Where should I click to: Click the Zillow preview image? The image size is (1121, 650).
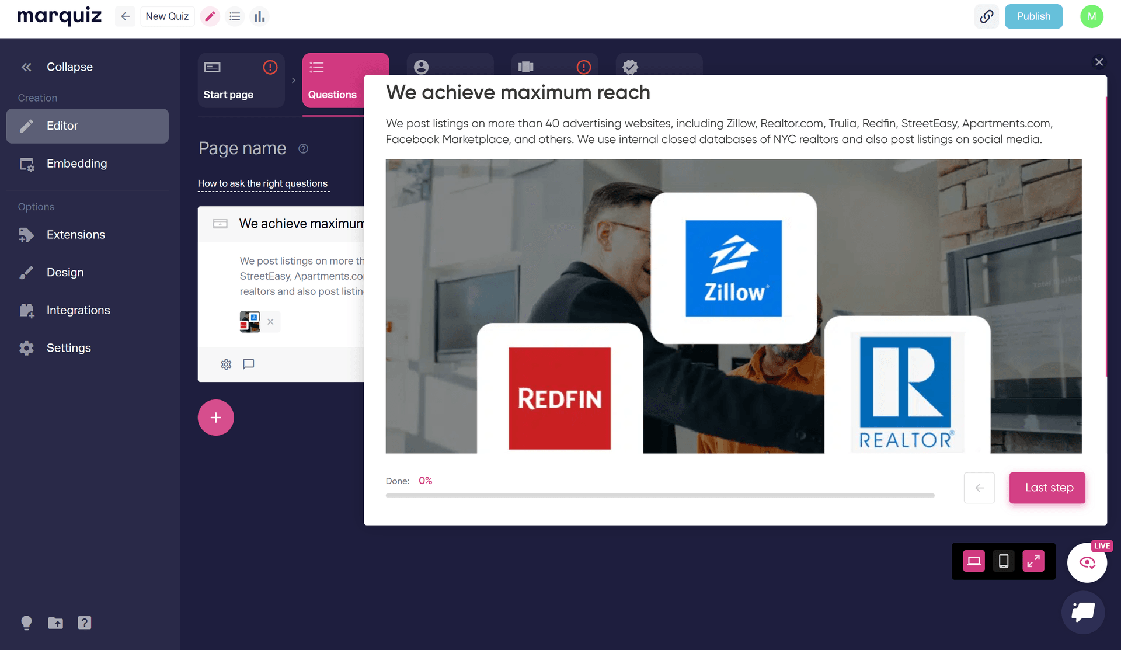[733, 268]
